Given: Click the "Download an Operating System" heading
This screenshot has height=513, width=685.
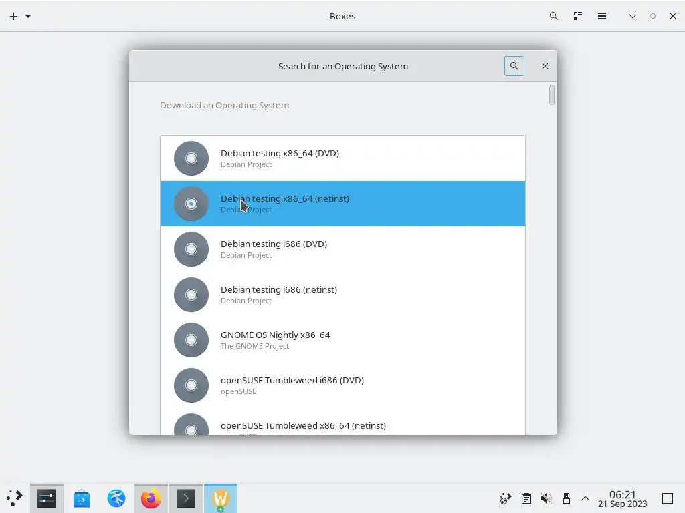Looking at the screenshot, I should click(225, 105).
